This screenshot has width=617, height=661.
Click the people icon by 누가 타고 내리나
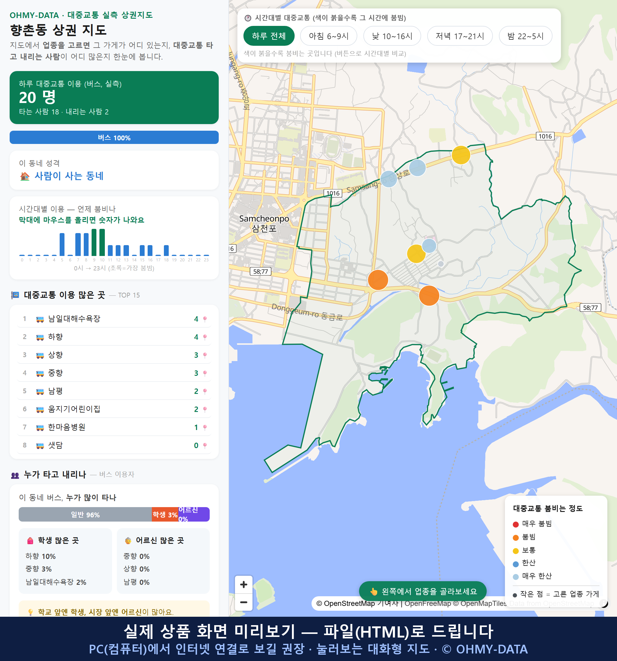point(15,475)
